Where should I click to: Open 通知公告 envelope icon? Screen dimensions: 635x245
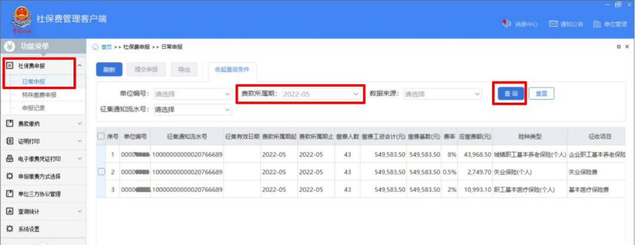coord(553,24)
